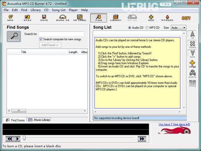The width and height of the screenshot is (201, 151).
Task: Open the Help menu
Action: [x=84, y=10]
